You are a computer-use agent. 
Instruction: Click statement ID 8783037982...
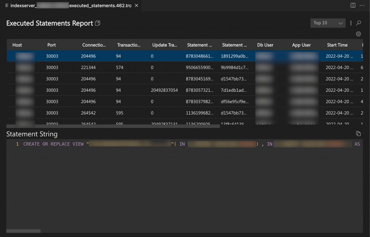click(x=199, y=101)
